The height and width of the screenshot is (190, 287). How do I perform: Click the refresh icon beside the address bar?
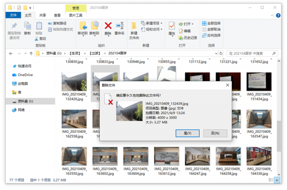point(221,54)
